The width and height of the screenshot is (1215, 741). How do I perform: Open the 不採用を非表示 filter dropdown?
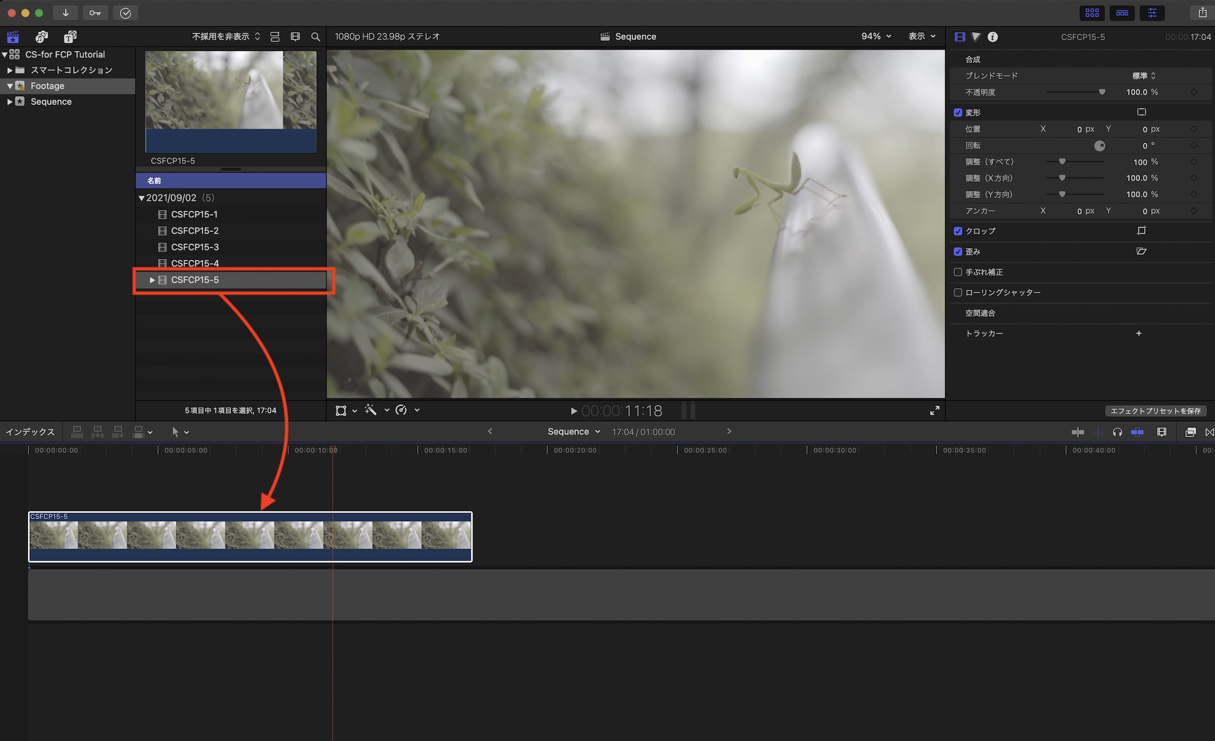coord(221,36)
